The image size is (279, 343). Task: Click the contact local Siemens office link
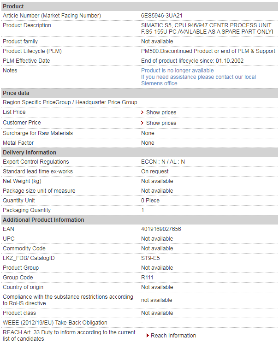pos(198,80)
